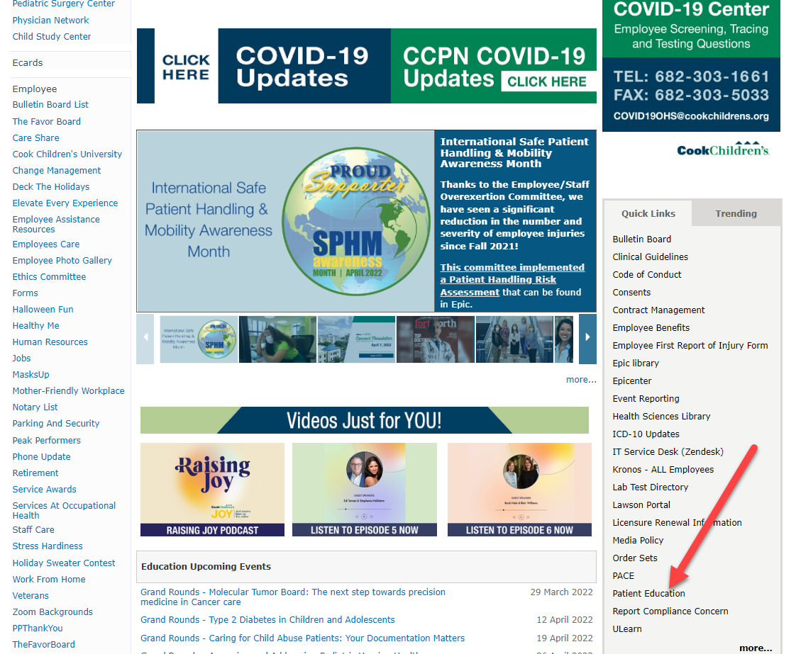Open Mother-Friendly Workplace link
The image size is (796, 654).
(68, 390)
